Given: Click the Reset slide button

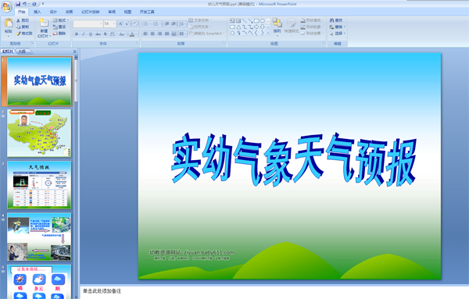Looking at the screenshot, I should 60,27.
